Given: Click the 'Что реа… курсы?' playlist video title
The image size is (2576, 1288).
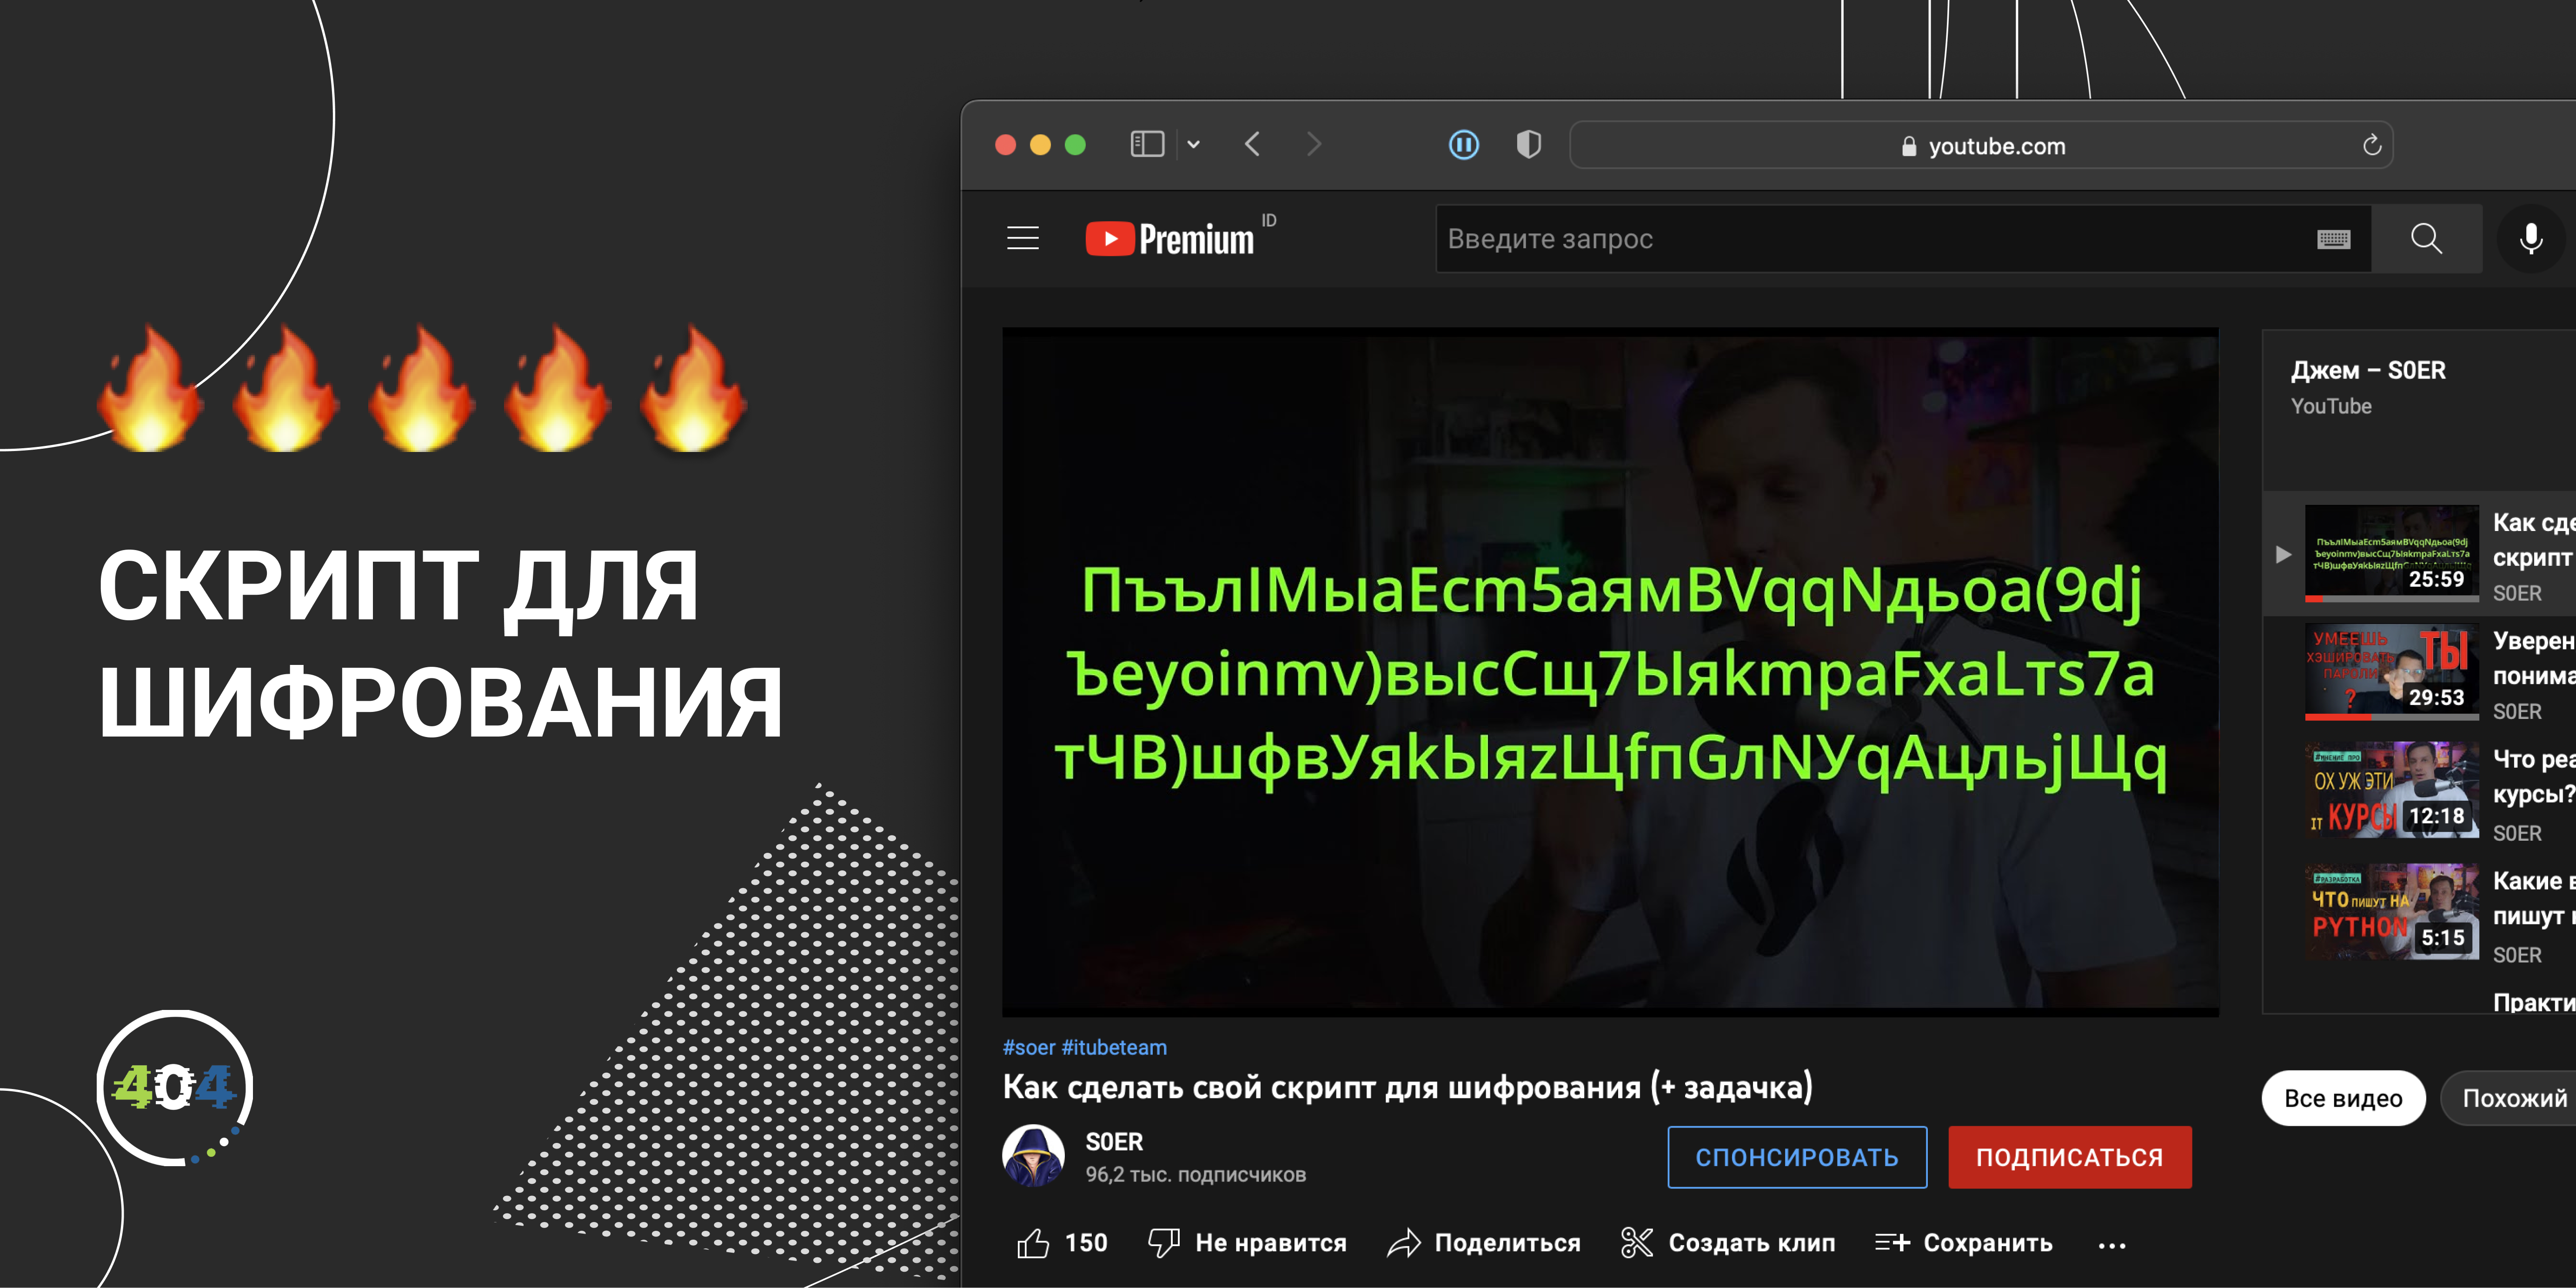Looking at the screenshot, I should (x=2533, y=776).
